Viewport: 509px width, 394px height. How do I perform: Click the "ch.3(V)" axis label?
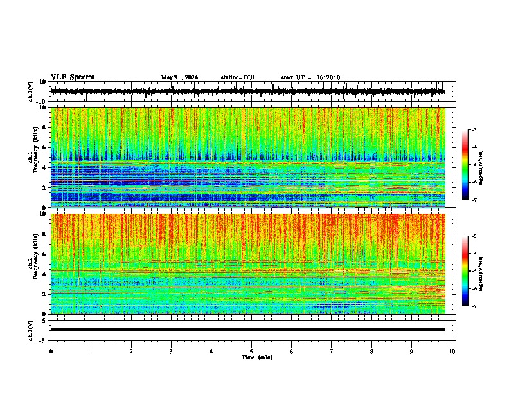(x=31, y=330)
